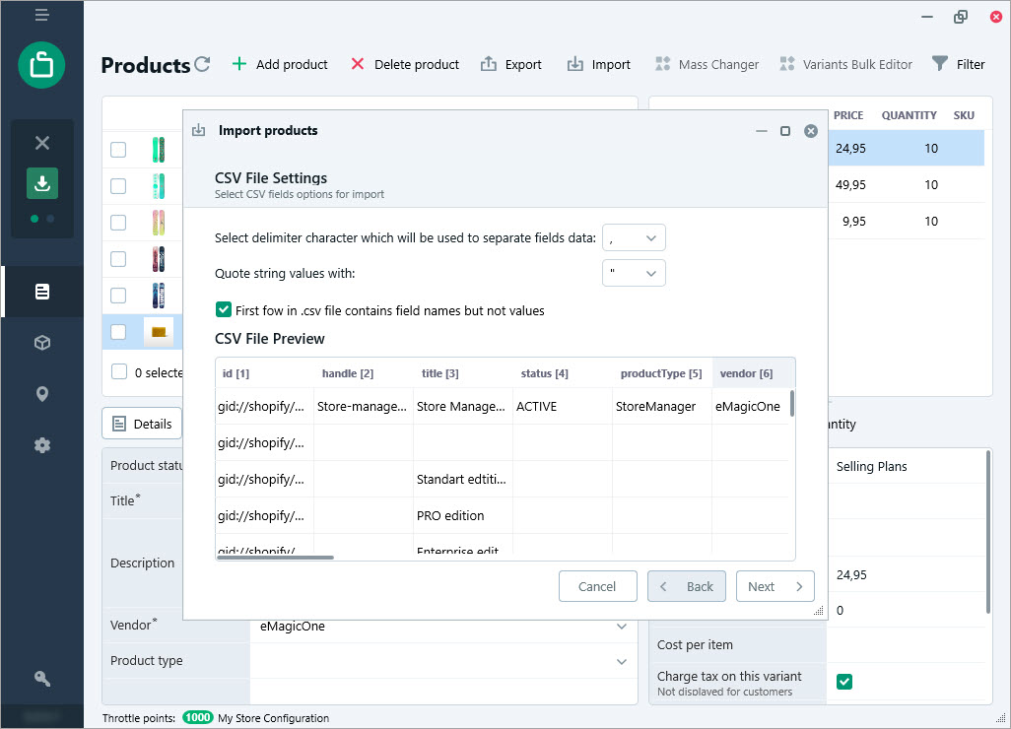Click the CSV preview horizontal scrollbar
This screenshot has height=729, width=1011.
tap(275, 558)
